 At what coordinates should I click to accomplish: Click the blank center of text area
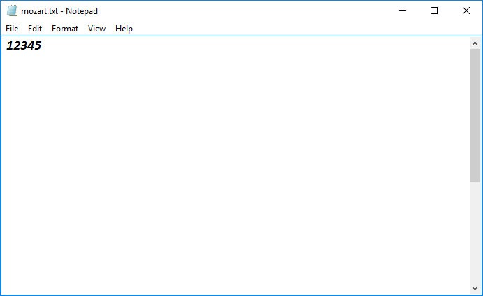point(234,164)
